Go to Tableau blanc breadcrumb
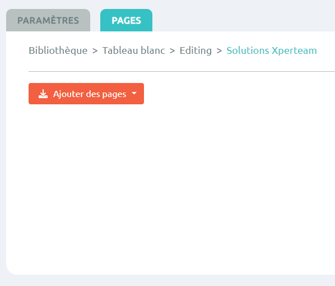Viewport: 335px width, 286px height. coord(134,50)
